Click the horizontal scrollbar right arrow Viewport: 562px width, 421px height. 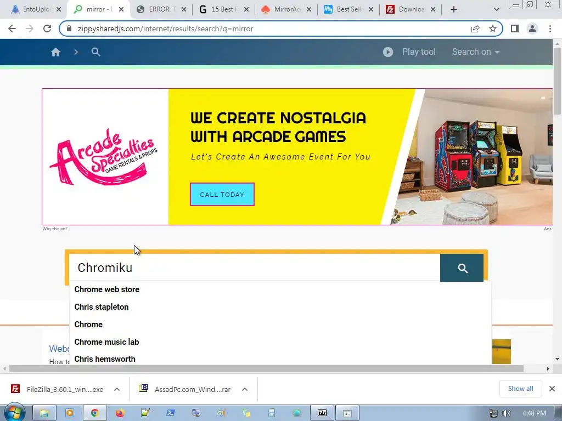[x=548, y=368]
